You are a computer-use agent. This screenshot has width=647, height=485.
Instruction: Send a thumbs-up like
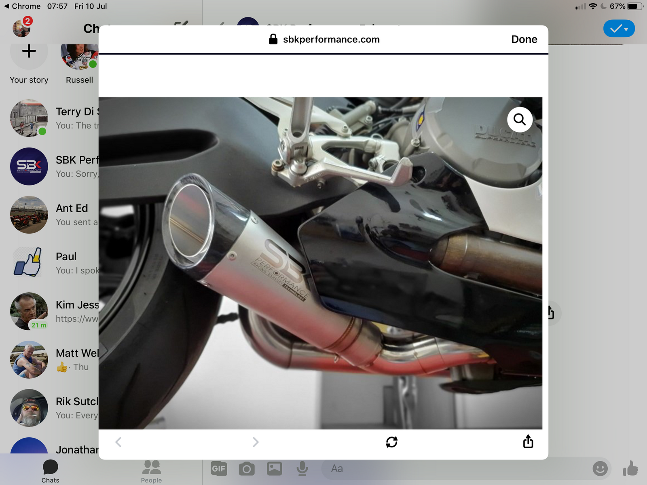(630, 469)
